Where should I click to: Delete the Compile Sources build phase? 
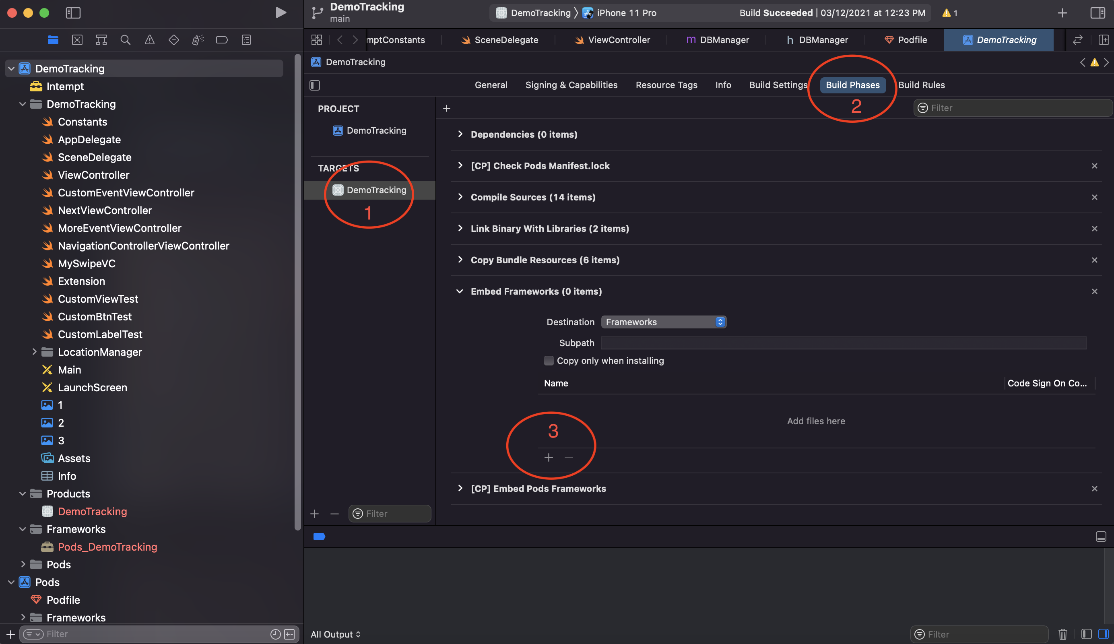coord(1095,197)
